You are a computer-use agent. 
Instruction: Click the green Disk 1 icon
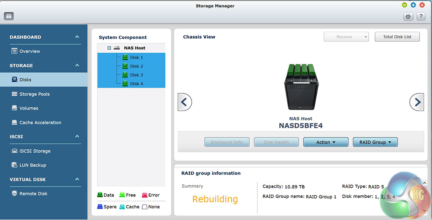(125, 57)
